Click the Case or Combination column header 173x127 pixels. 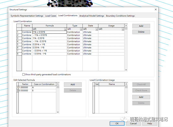pos(44,84)
